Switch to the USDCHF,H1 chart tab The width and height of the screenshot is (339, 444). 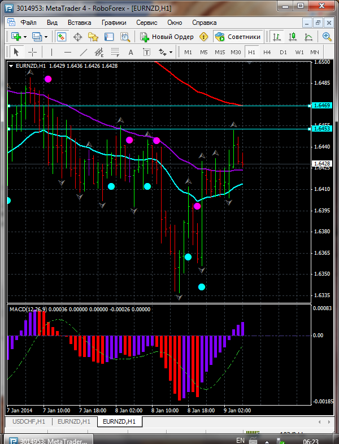(29, 421)
